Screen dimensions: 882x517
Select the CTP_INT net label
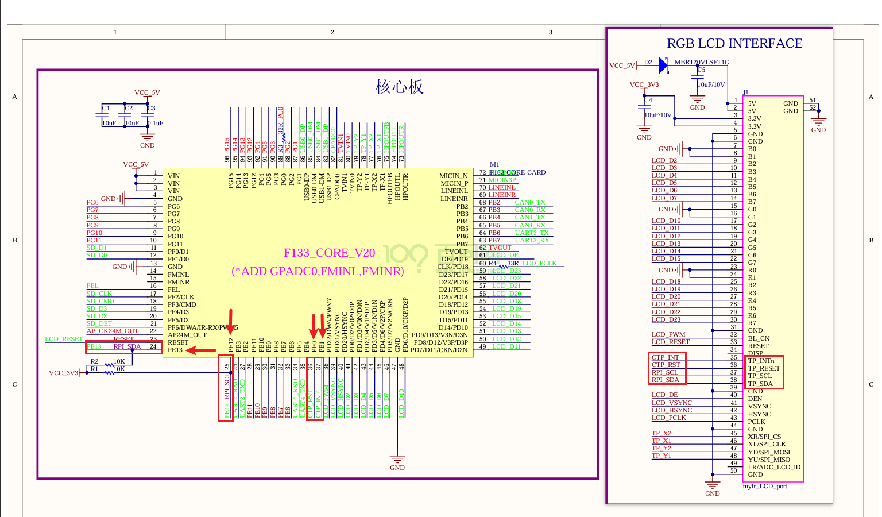665,357
